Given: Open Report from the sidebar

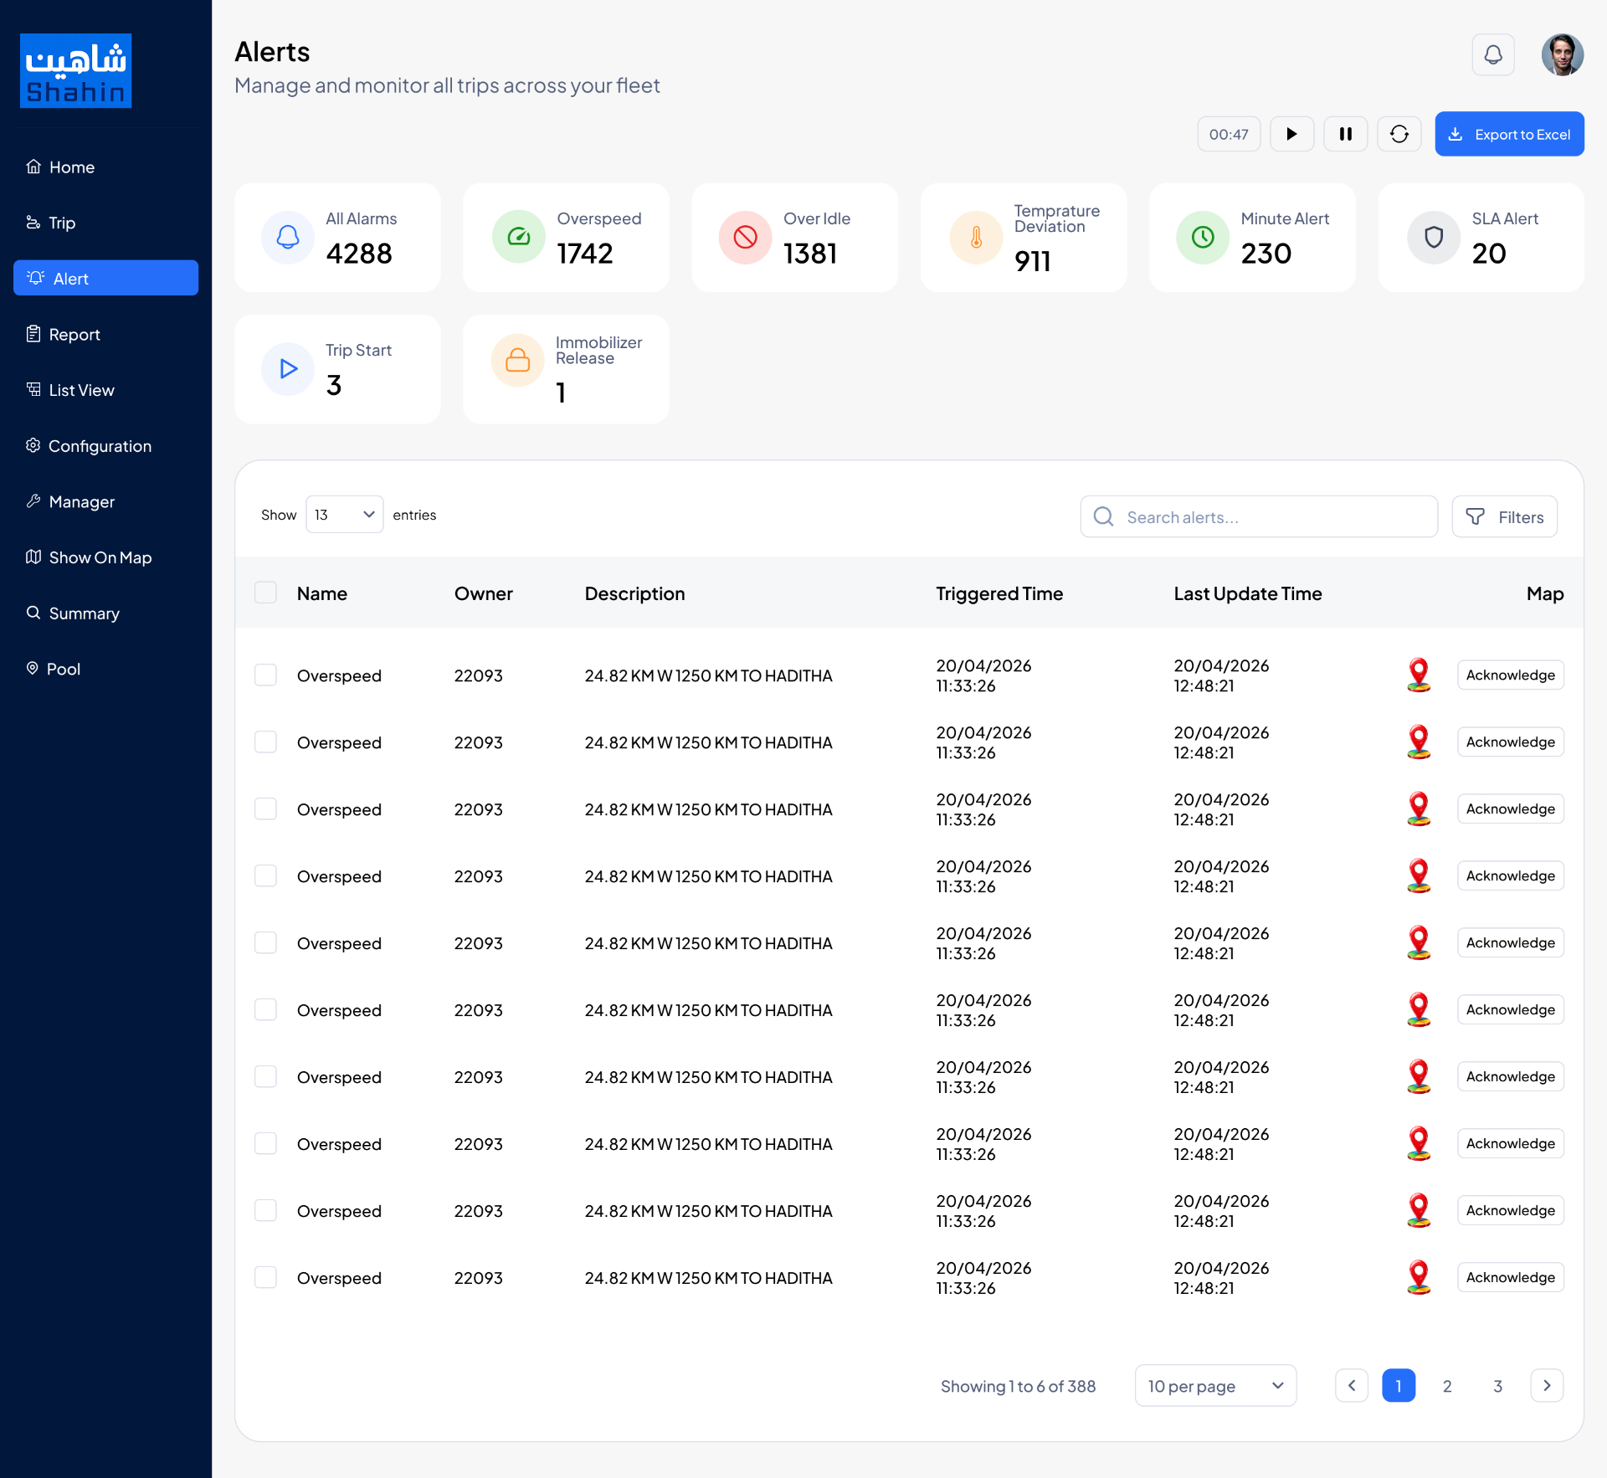Looking at the screenshot, I should coord(105,334).
